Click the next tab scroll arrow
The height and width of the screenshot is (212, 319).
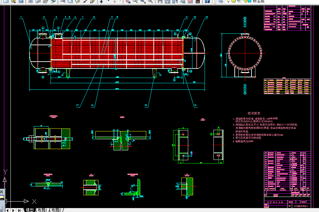tap(13, 210)
